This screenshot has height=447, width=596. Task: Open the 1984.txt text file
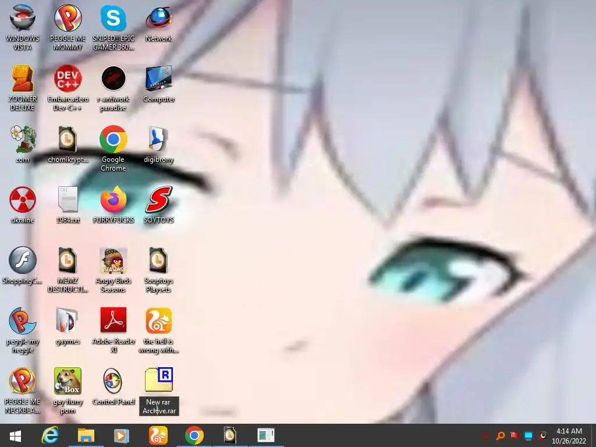[x=68, y=204]
